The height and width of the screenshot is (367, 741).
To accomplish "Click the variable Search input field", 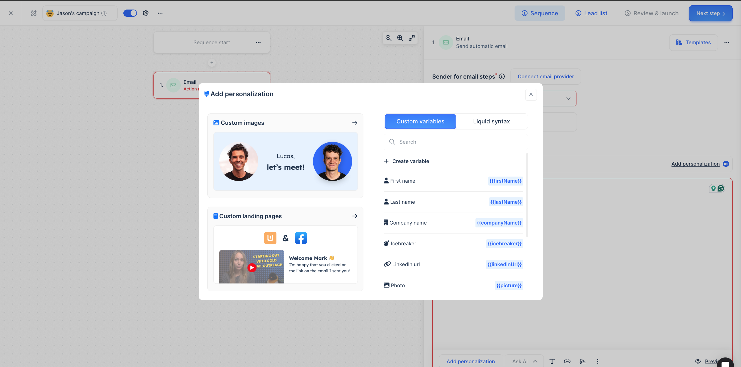I will point(460,142).
